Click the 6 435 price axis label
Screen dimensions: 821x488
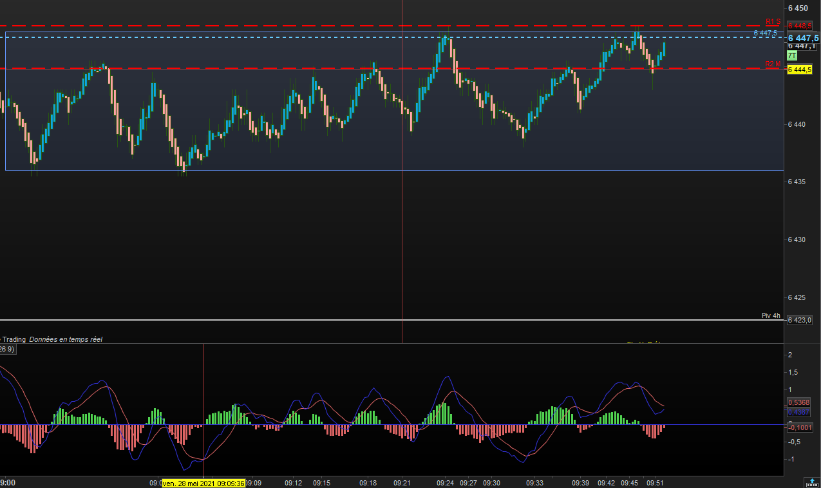[x=798, y=182]
